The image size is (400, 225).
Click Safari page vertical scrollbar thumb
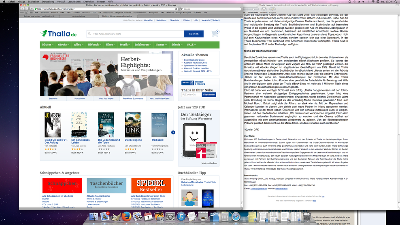(x=242, y=49)
